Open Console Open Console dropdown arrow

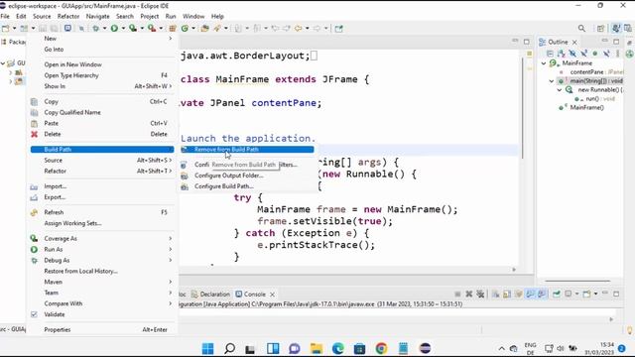[x=595, y=295]
